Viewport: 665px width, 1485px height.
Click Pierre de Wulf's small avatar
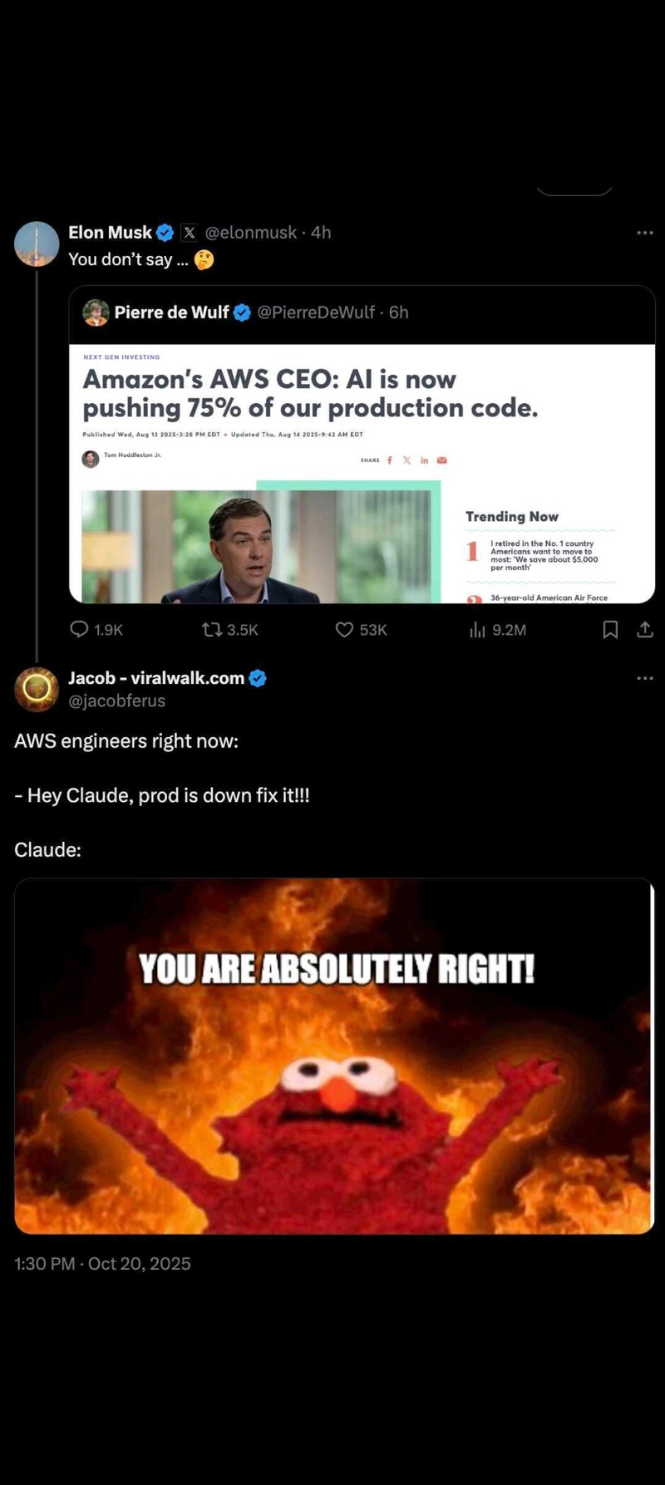coord(96,312)
